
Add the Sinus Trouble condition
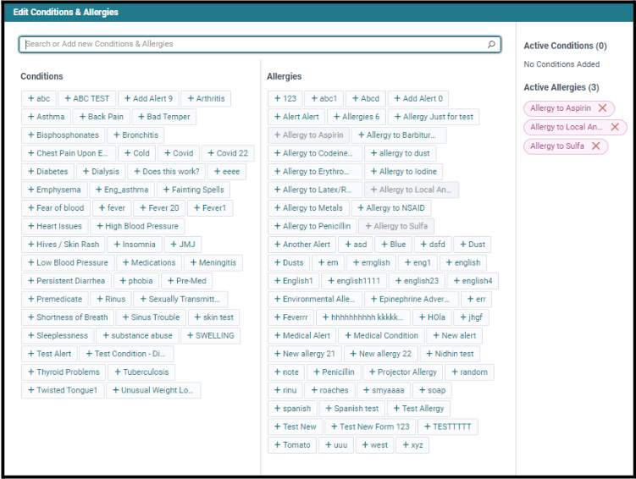151,317
